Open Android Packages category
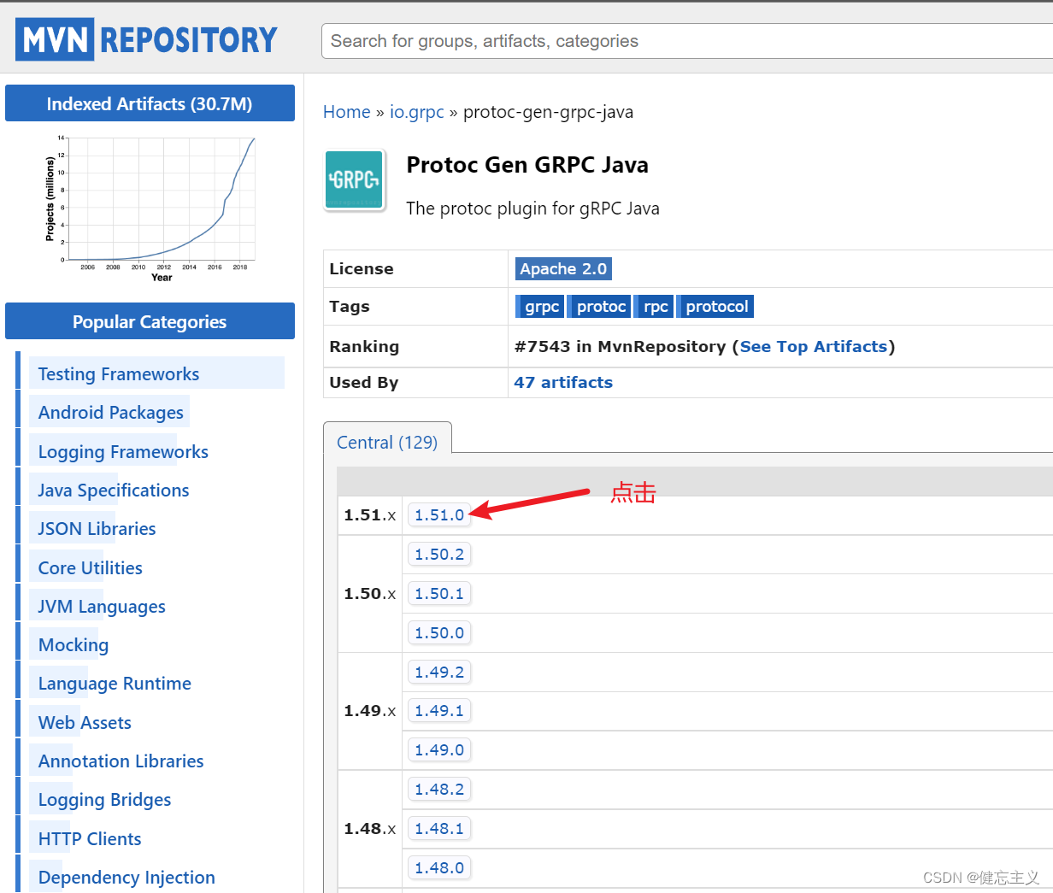 point(110,413)
